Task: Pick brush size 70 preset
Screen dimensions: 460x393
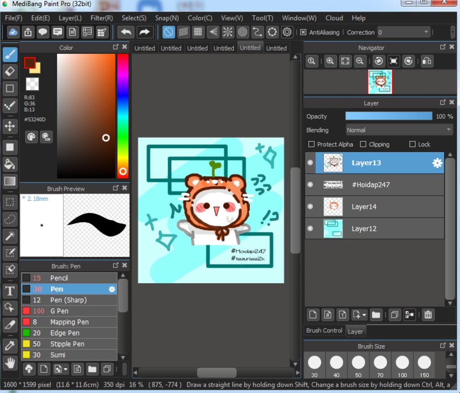Action: tap(380, 366)
